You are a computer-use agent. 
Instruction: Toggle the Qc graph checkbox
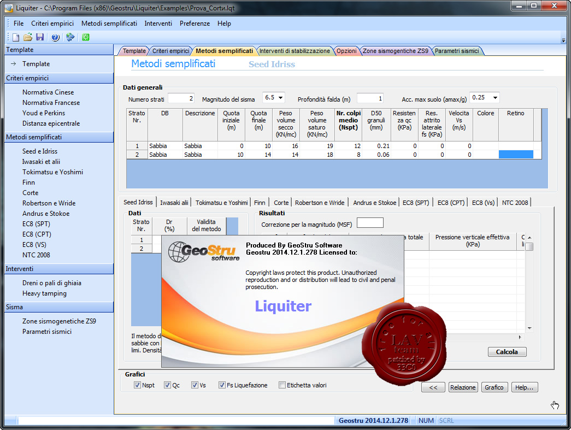168,385
